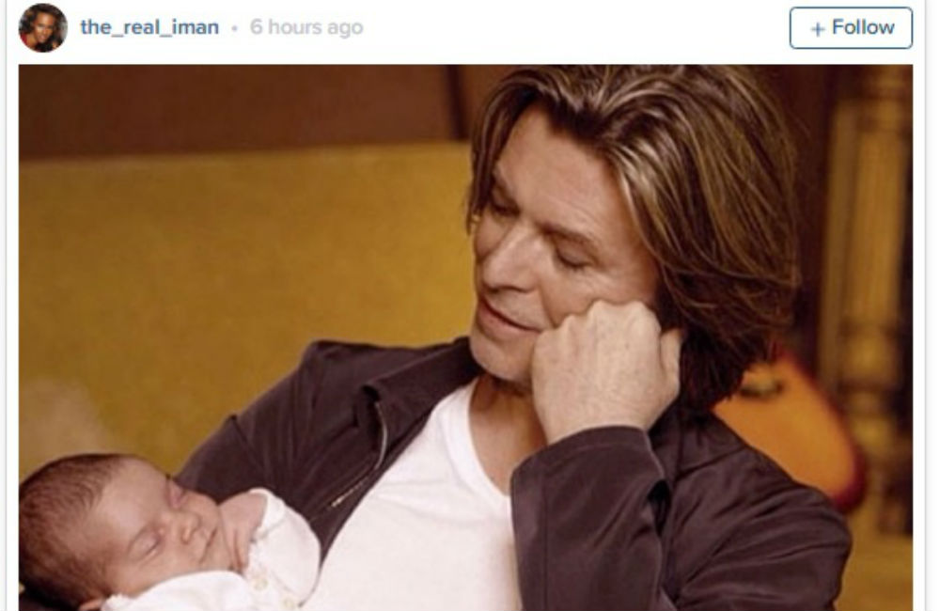Click the "6 hours ago" timestamp
940x611 pixels.
[306, 27]
